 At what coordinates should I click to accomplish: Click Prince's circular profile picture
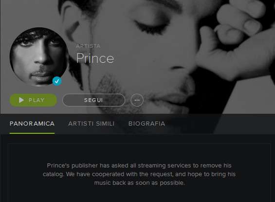(x=39, y=56)
